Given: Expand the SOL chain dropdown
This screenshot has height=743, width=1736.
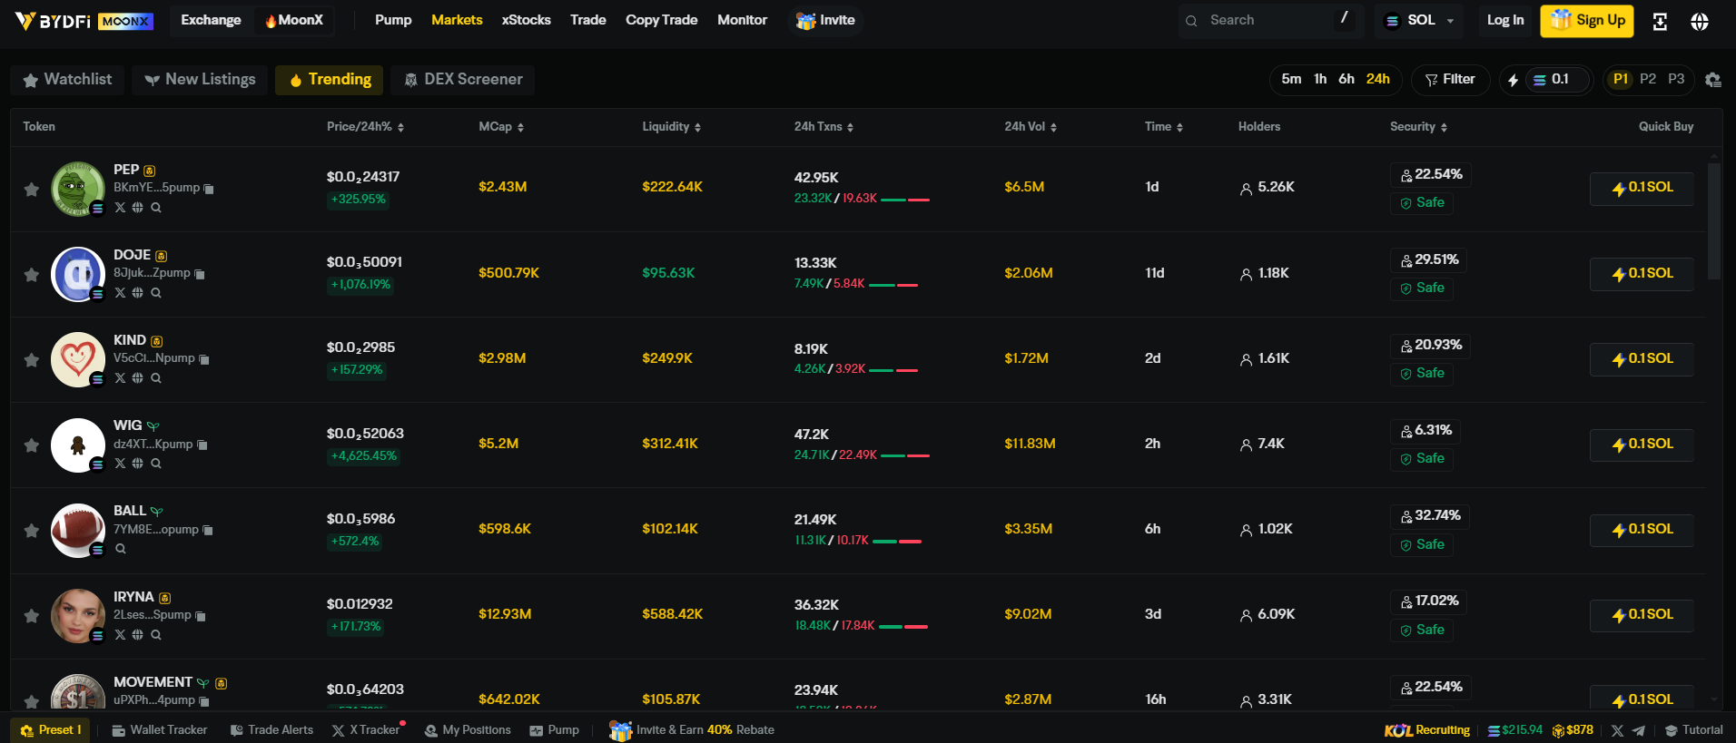Looking at the screenshot, I should click(x=1420, y=21).
